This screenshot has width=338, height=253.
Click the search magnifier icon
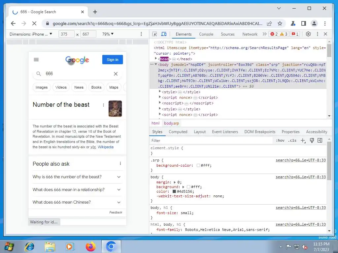coord(39,74)
